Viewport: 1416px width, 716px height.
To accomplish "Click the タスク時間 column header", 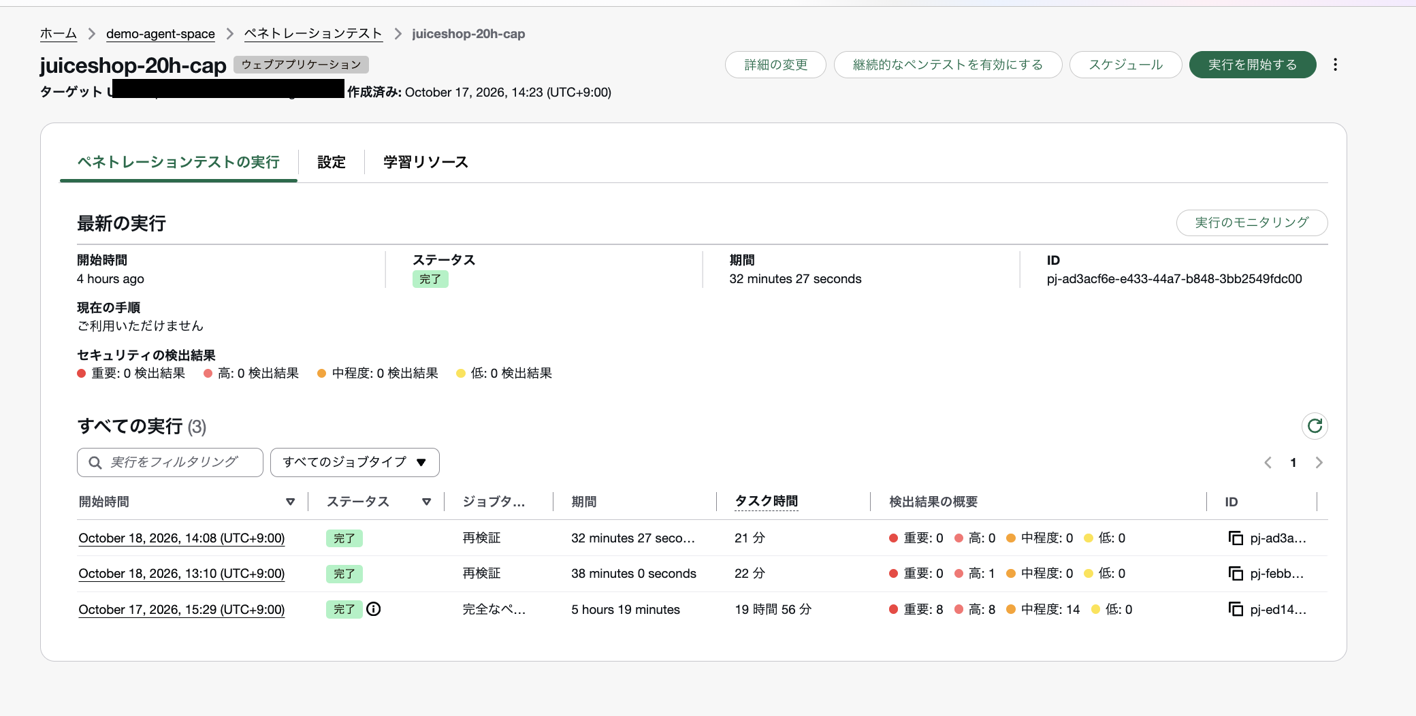I will (767, 502).
